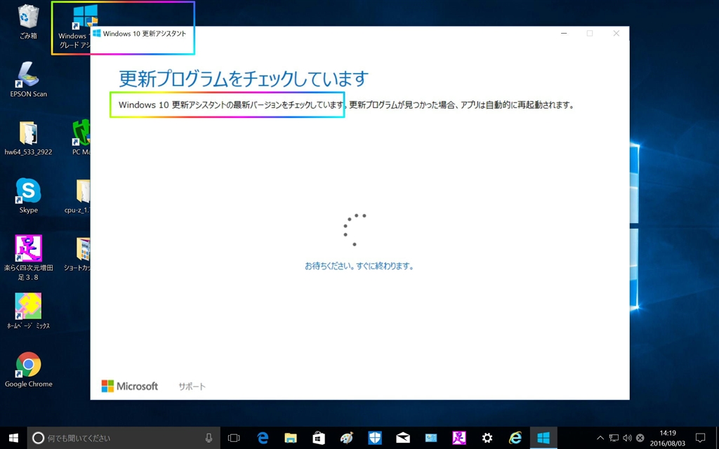719x449 pixels.
Task: Open the ホームページミックス desktop shortcut
Action: (28, 311)
